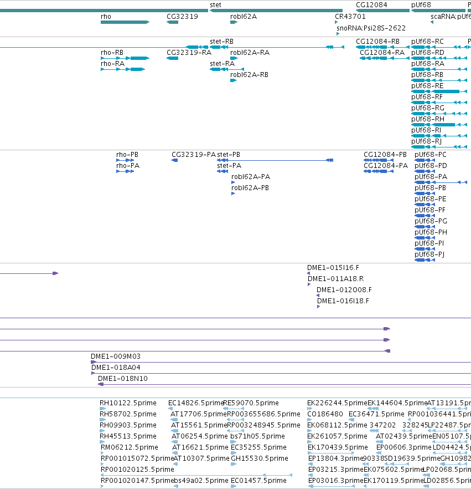
Task: Select the pUf68-PJ protein label
Action: coord(429,254)
